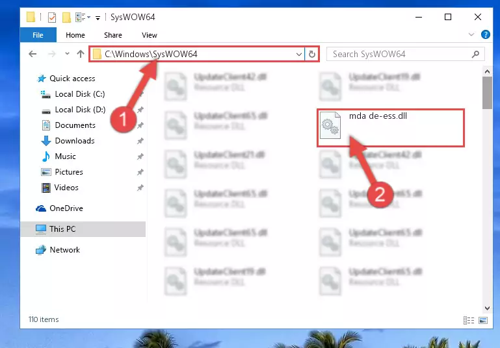Unpin Music using its pin icon
Screen dimensions: 500x348
click(x=140, y=156)
